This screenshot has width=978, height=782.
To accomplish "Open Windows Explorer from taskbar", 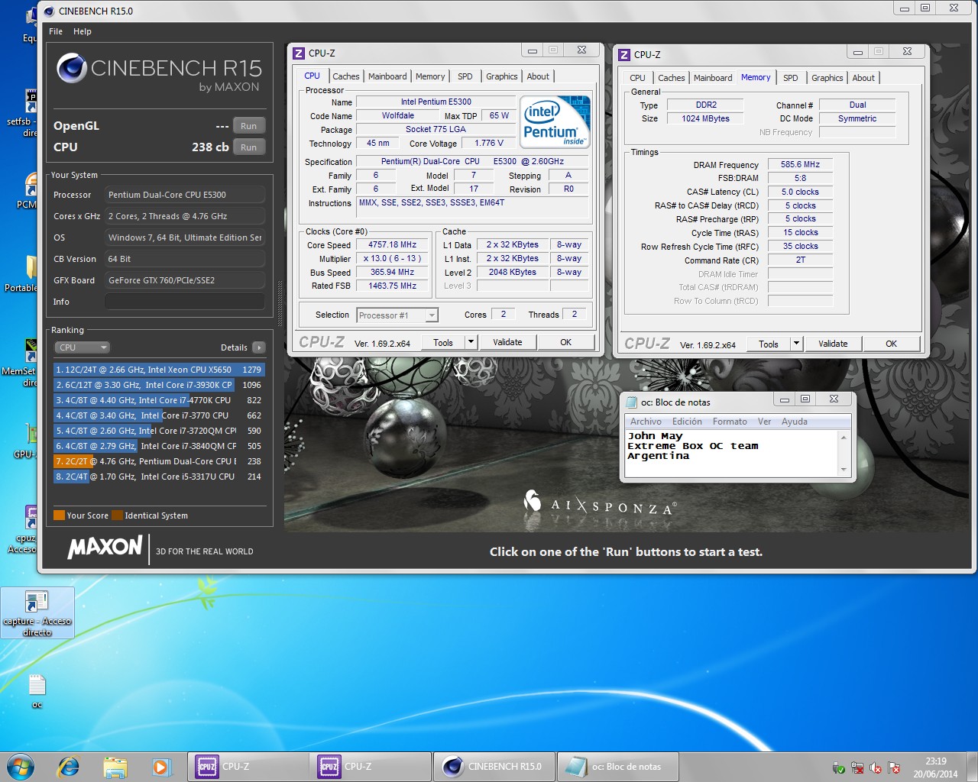I will point(115,766).
